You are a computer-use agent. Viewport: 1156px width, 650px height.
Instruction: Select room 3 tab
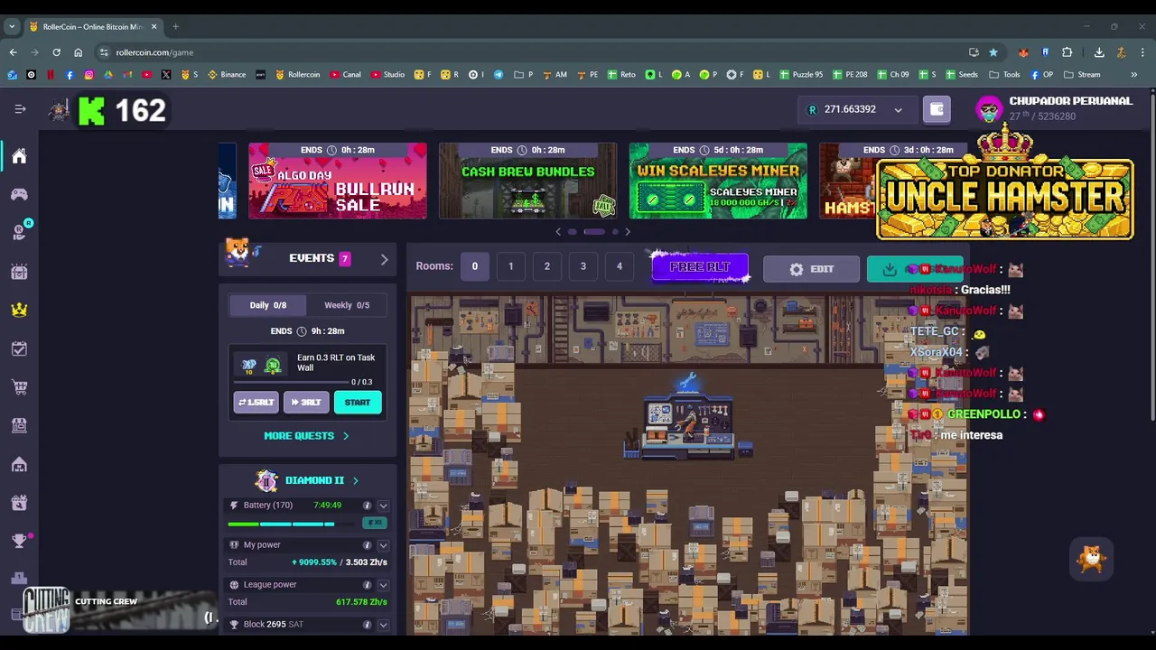(x=583, y=266)
